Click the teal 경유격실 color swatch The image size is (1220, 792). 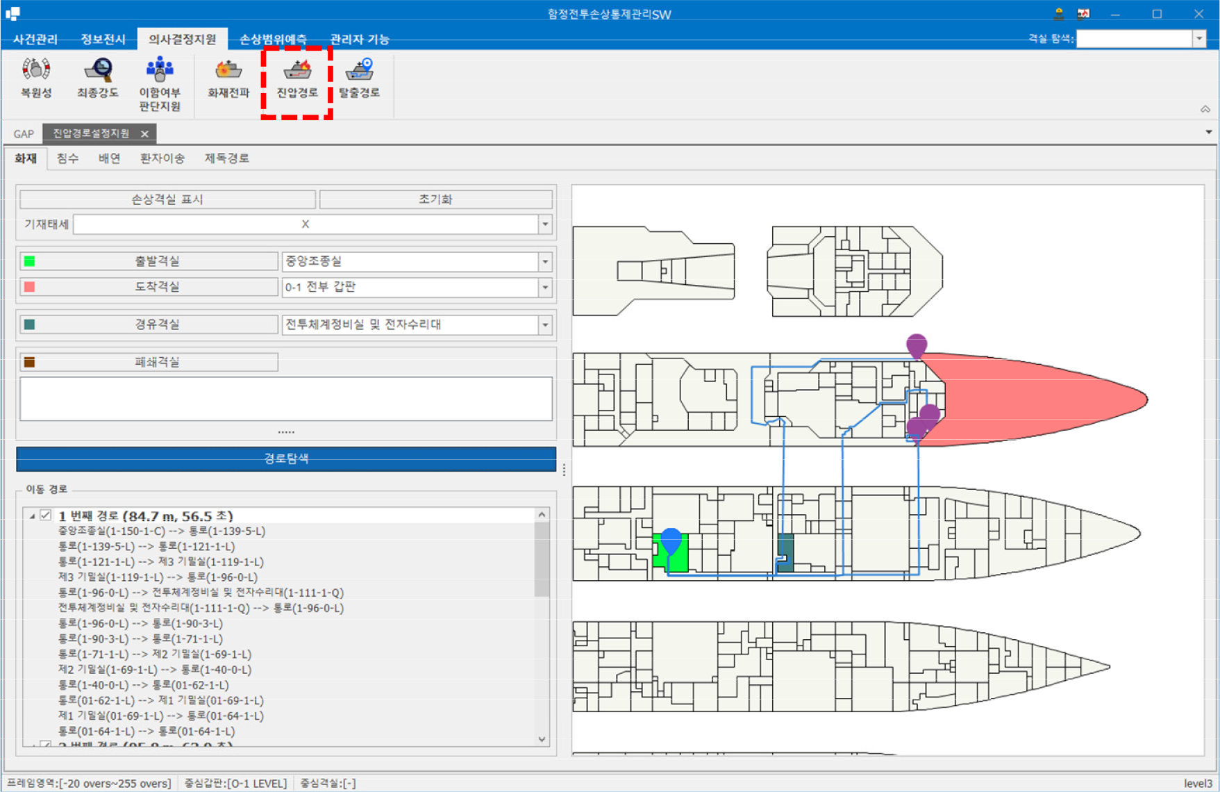click(29, 324)
